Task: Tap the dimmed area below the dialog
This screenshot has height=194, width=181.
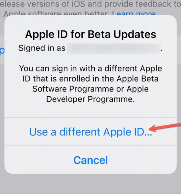Action: tap(90, 184)
